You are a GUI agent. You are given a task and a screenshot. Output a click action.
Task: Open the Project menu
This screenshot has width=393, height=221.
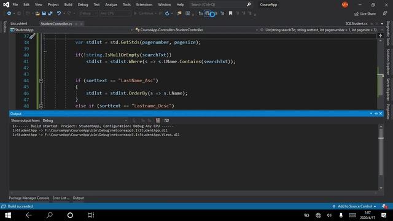click(x=53, y=4)
